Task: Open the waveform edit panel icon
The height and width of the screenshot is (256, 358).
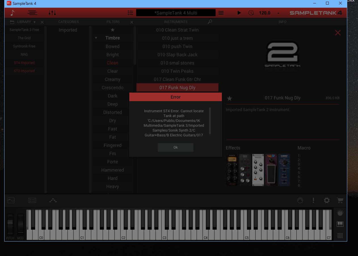Action: click(x=11, y=200)
